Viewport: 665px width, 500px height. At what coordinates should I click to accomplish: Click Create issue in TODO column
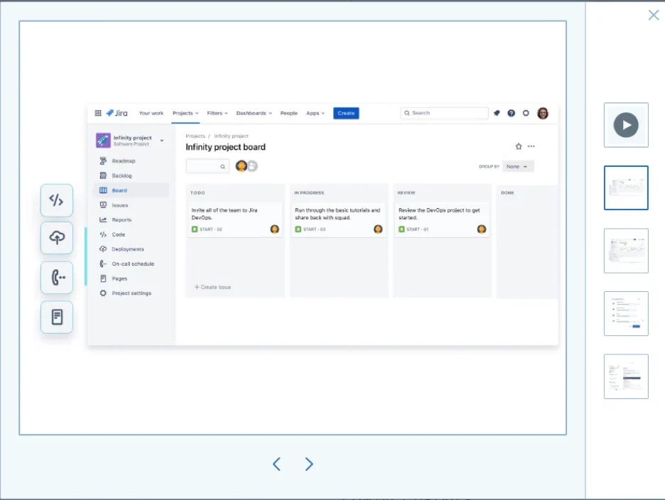coord(212,287)
